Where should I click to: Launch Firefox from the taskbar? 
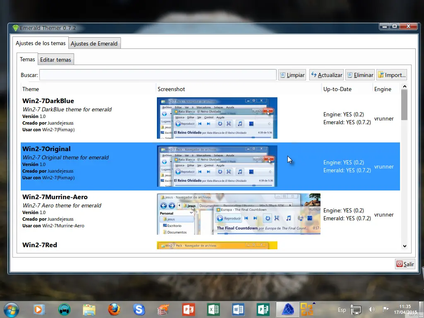[114, 310]
